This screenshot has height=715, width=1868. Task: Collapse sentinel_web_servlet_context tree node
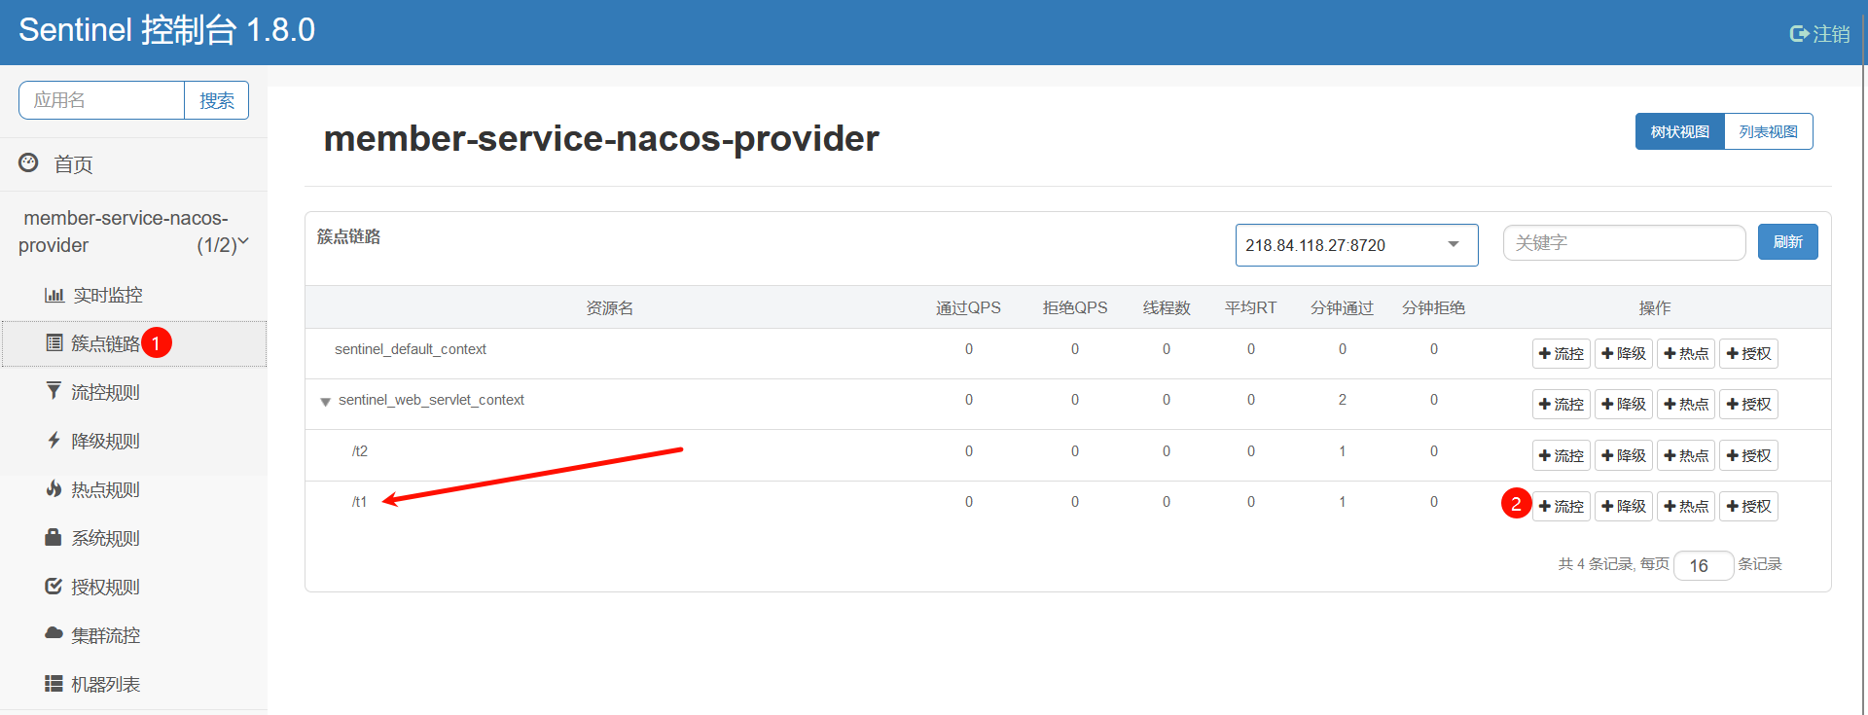point(326,402)
